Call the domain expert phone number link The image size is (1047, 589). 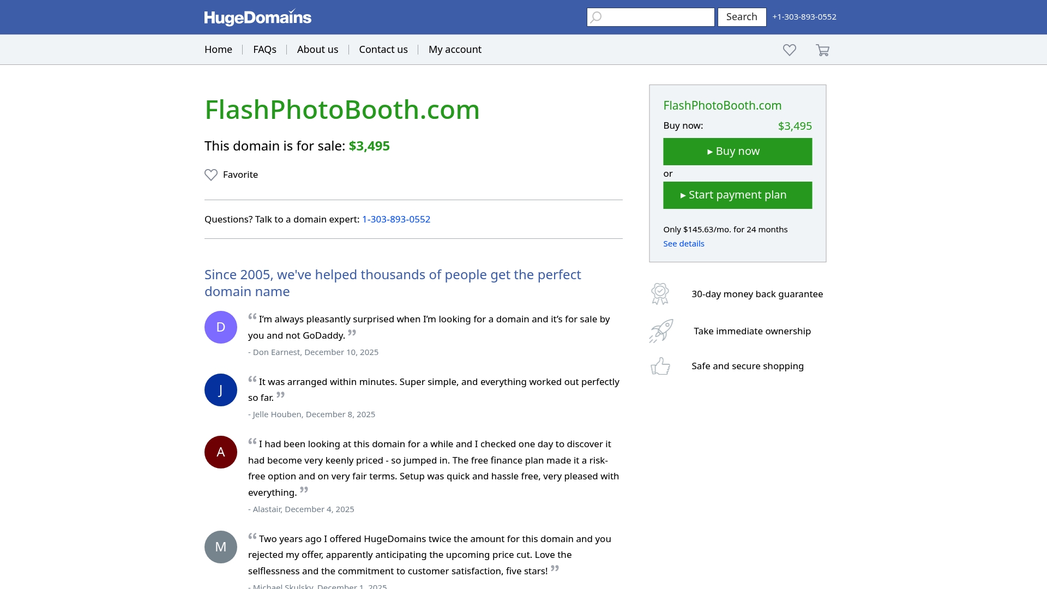pos(396,219)
